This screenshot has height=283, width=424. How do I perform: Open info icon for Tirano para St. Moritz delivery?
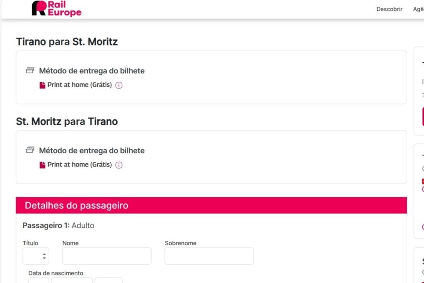[119, 85]
